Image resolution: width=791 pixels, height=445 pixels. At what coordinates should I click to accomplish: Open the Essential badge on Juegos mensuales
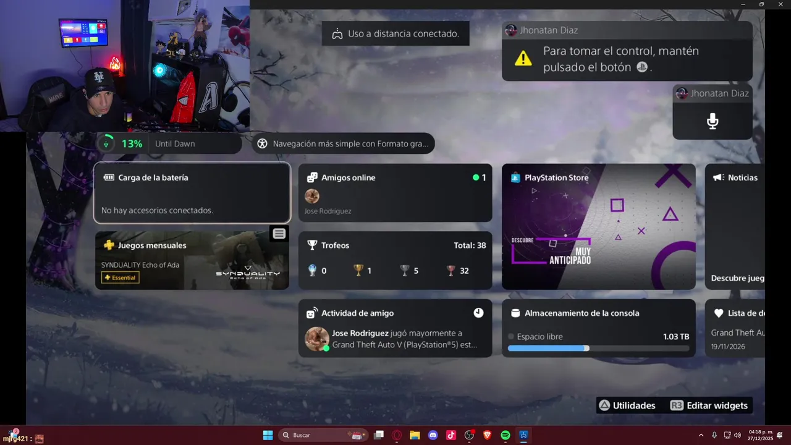(x=121, y=278)
